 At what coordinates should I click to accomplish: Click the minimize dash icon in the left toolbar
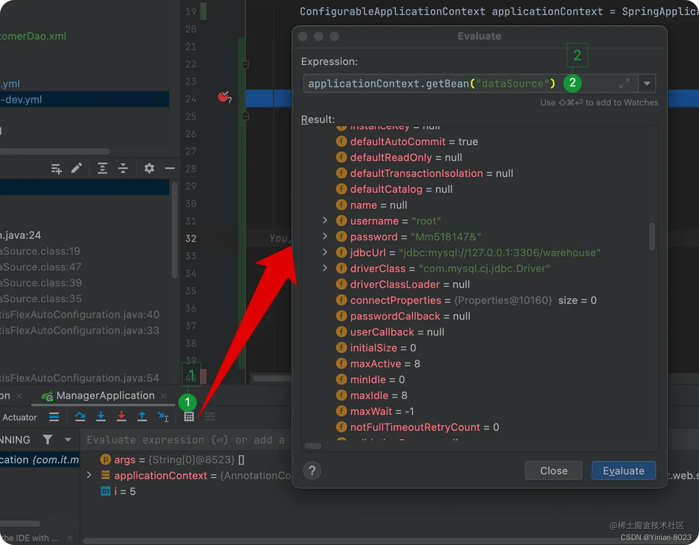[x=170, y=168]
